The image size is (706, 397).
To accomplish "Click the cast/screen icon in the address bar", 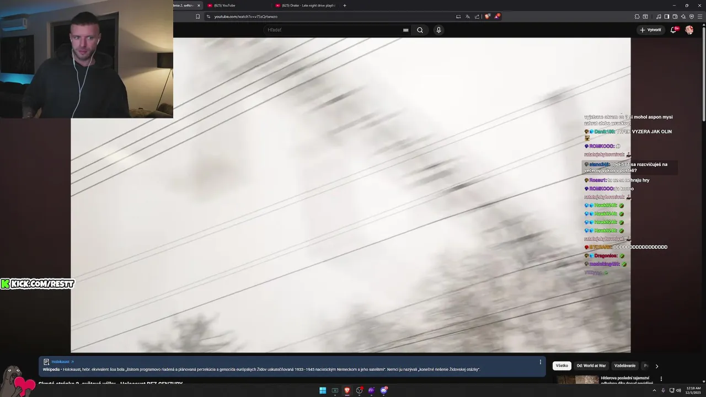I will [458, 17].
